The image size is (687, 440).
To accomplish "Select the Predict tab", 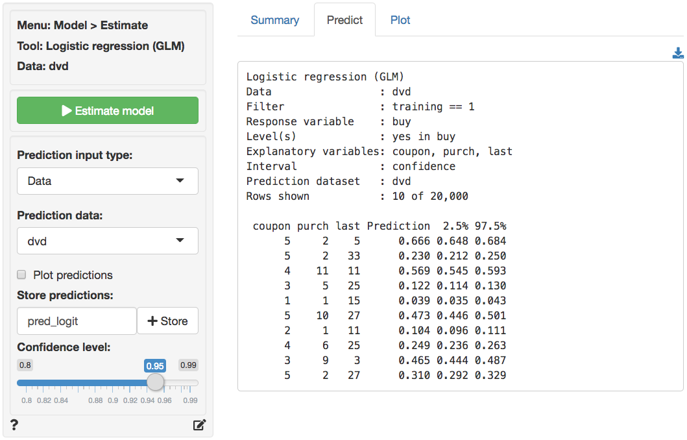I will (344, 20).
